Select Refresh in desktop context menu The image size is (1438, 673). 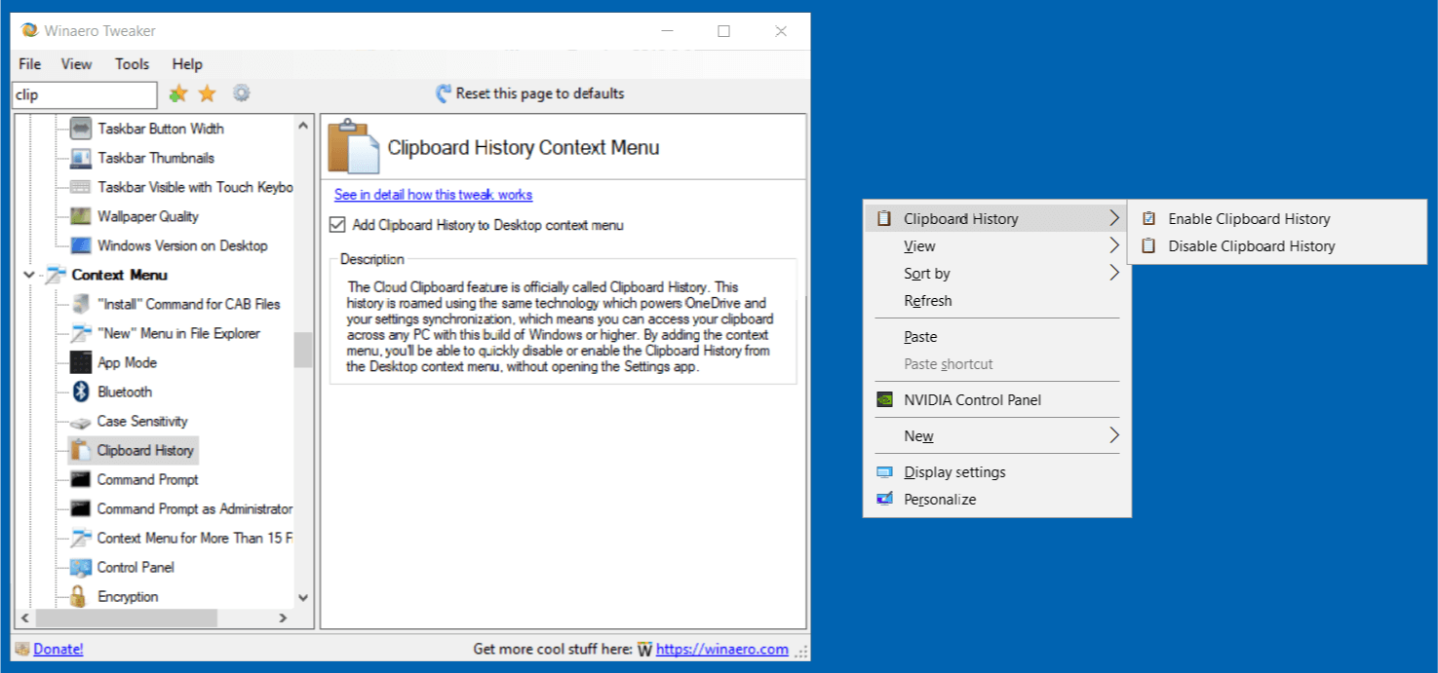pyautogui.click(x=996, y=301)
